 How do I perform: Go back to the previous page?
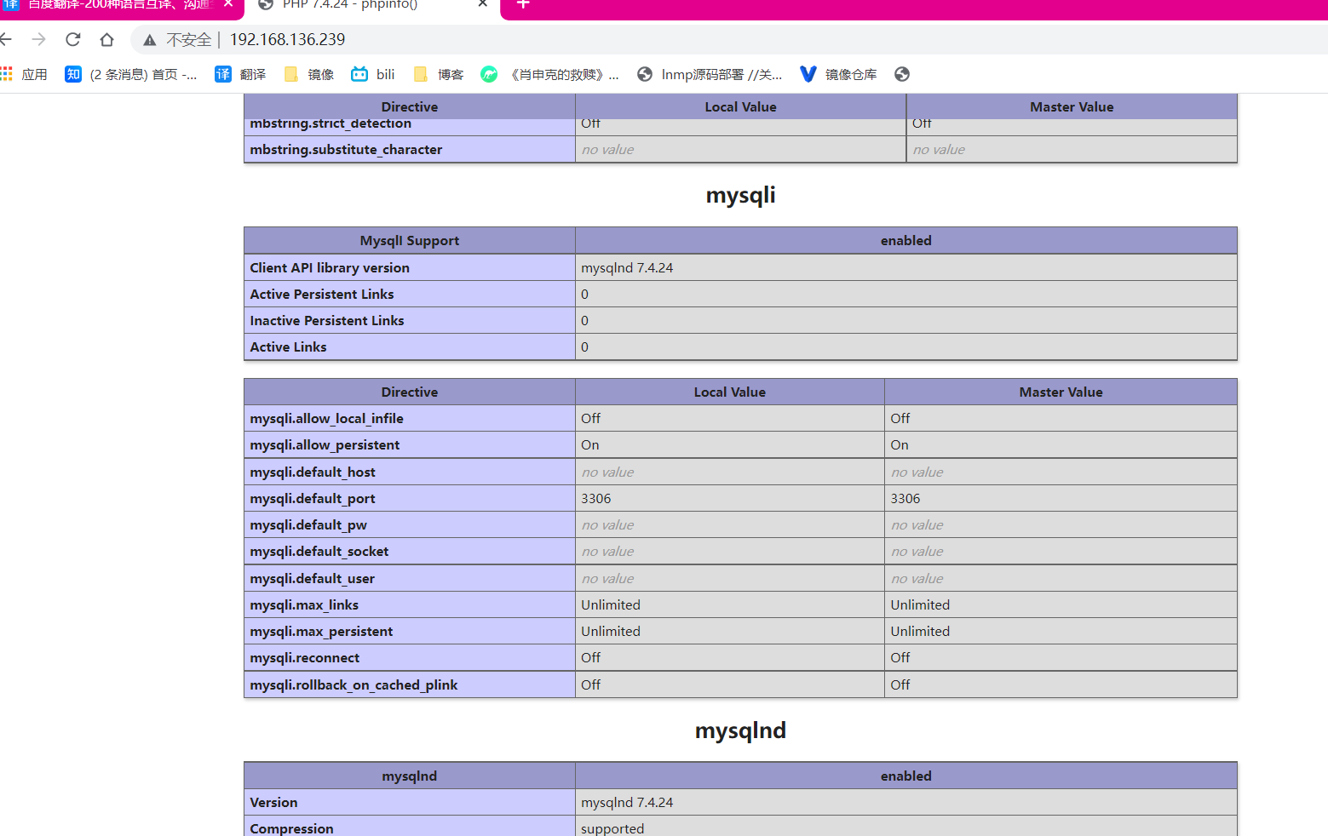coord(5,39)
